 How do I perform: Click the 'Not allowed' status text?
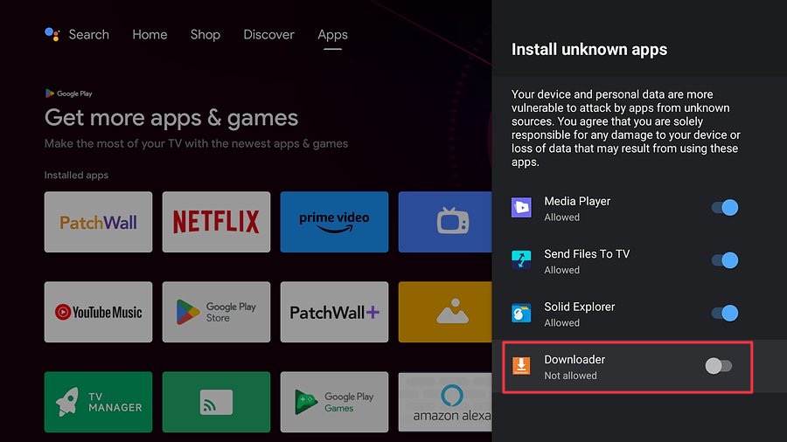pos(570,376)
